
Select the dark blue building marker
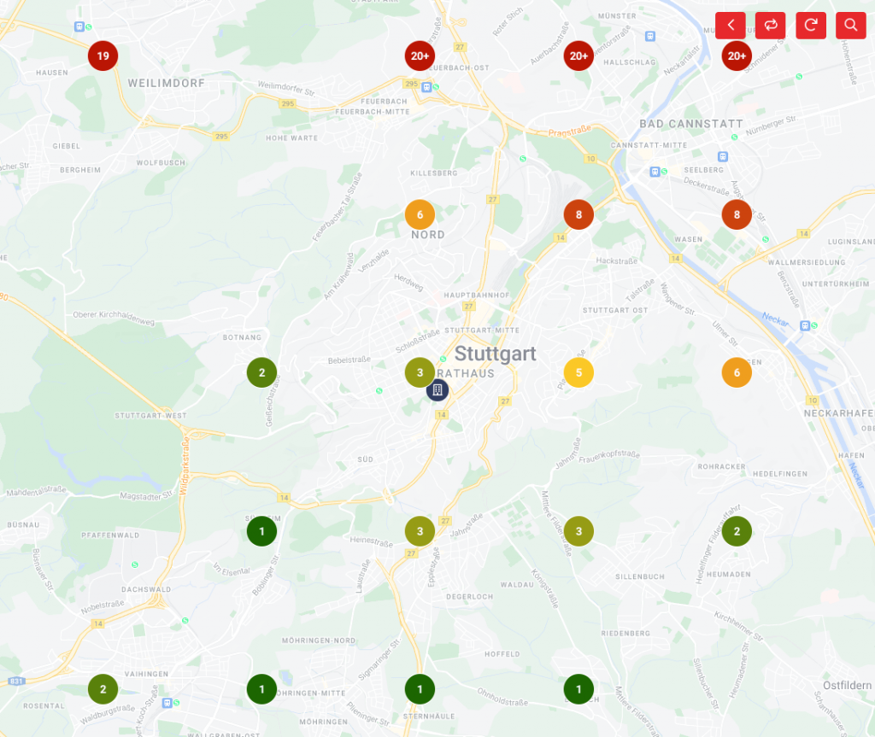[437, 390]
